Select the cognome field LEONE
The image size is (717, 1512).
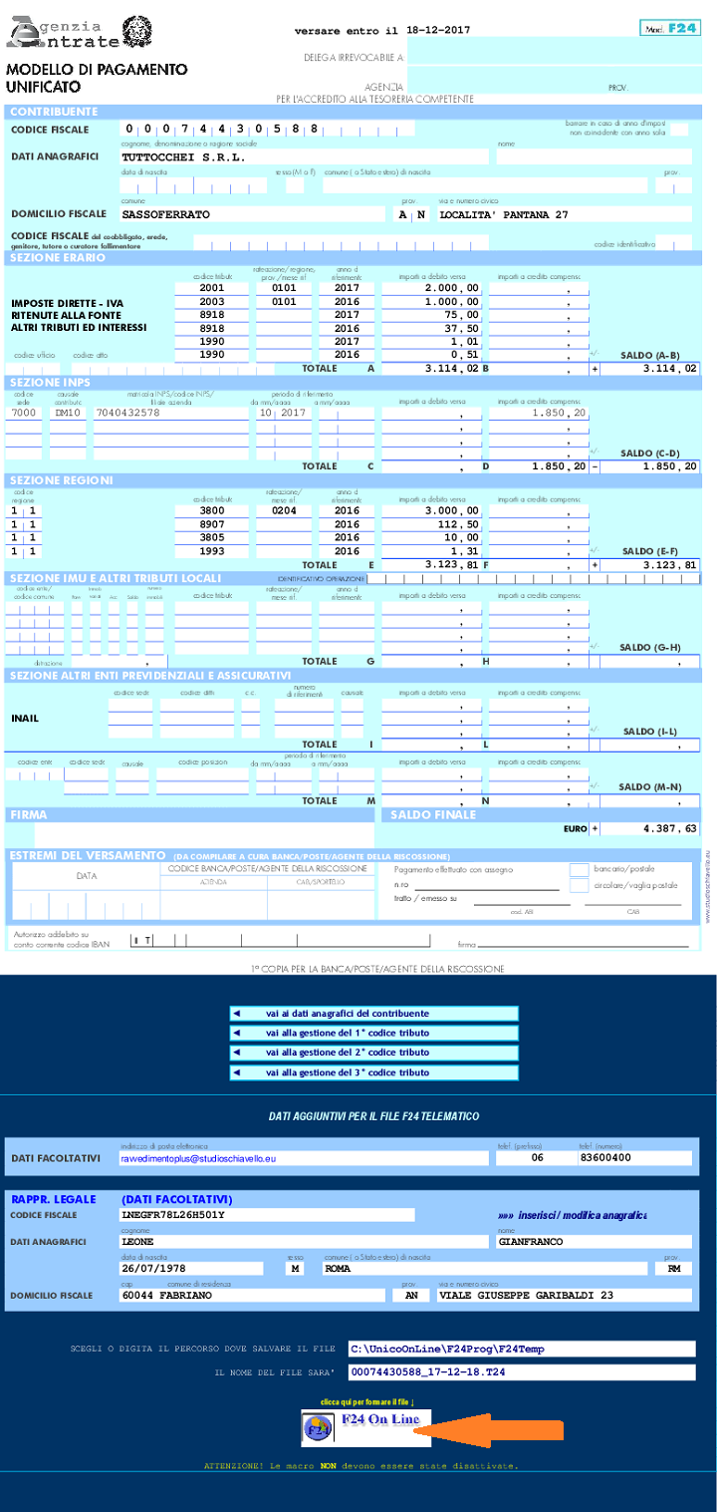tap(304, 1242)
